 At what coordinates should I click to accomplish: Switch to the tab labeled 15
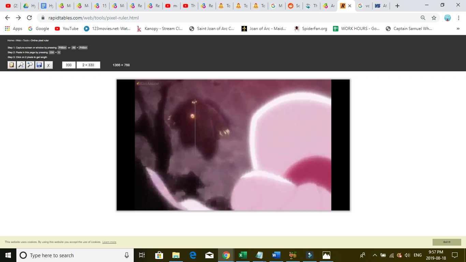click(x=101, y=6)
